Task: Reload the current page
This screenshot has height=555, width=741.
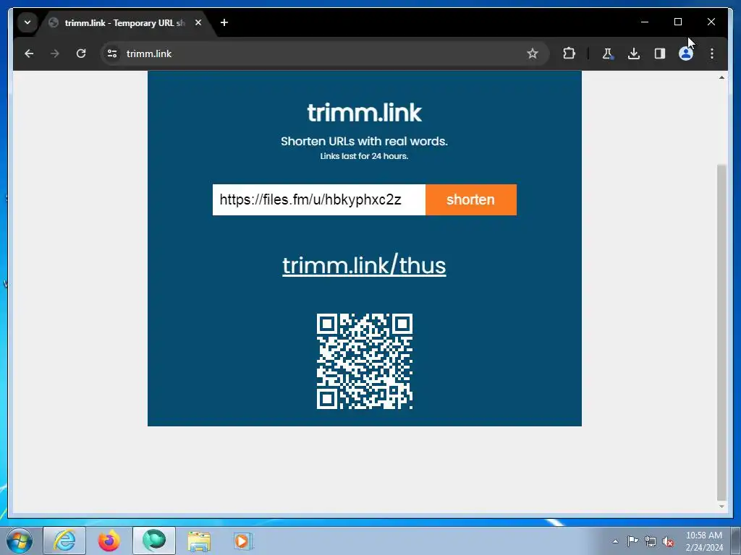Action: click(81, 53)
